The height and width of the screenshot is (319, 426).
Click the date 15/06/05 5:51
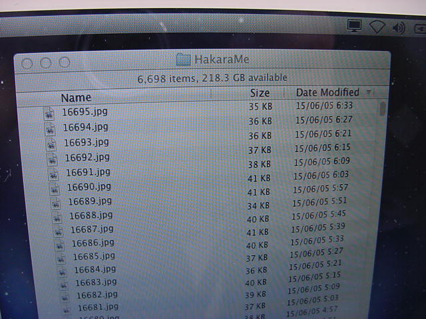coord(319,201)
